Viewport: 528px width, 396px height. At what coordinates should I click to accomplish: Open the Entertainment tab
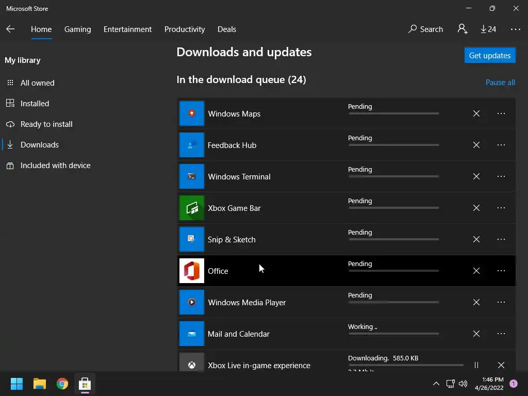pos(128,29)
